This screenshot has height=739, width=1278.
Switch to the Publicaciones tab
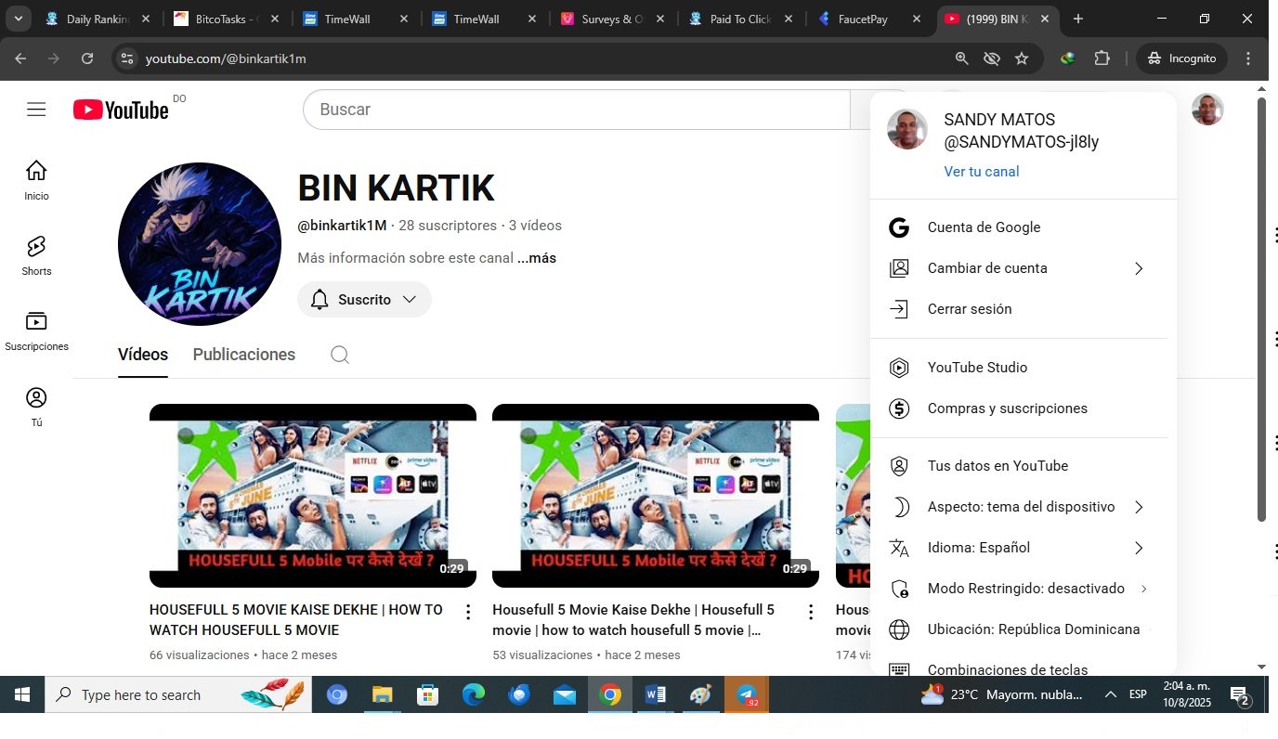pos(244,355)
